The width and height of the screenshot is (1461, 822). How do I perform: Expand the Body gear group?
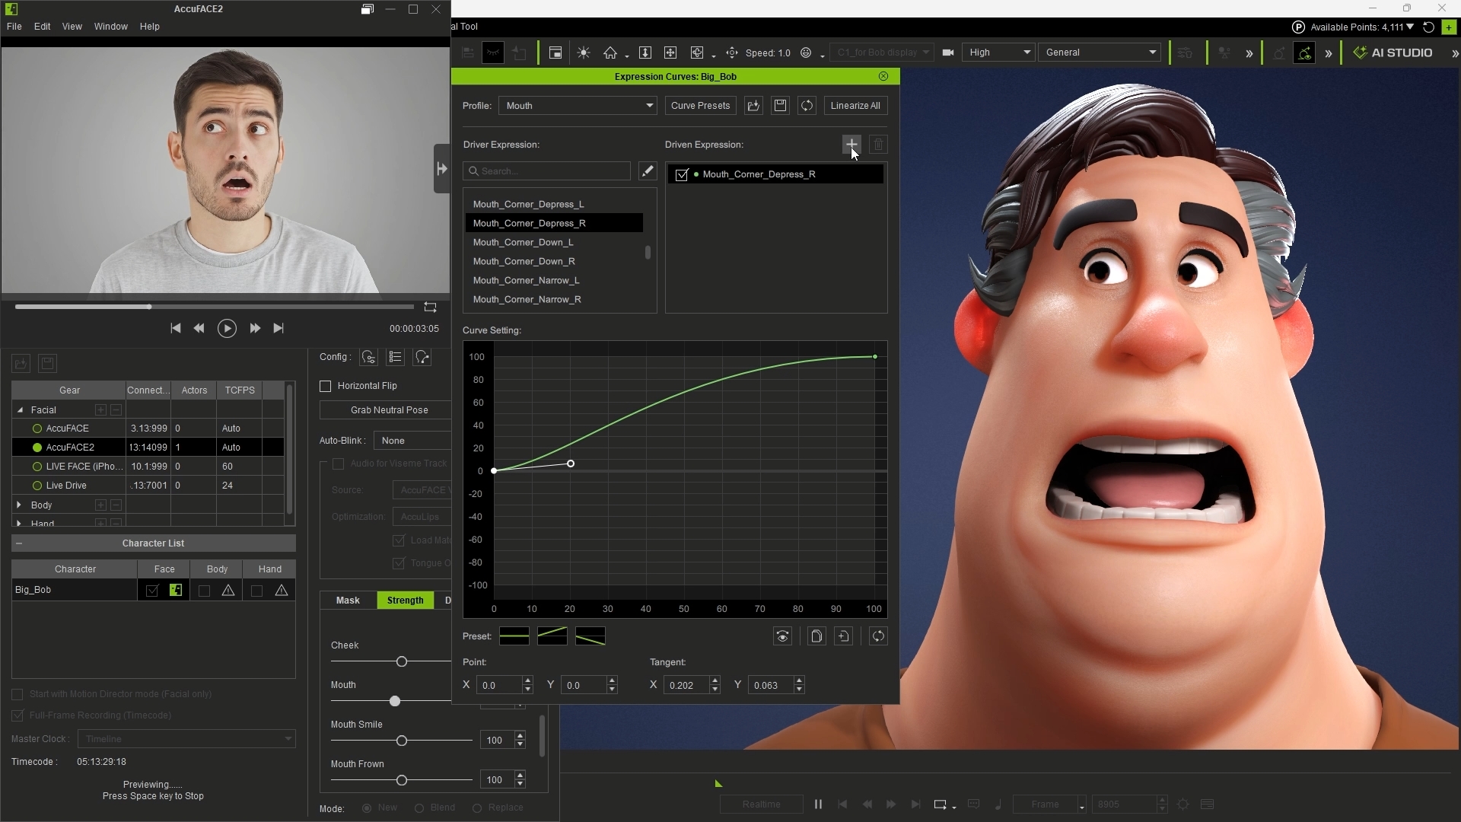[19, 505]
